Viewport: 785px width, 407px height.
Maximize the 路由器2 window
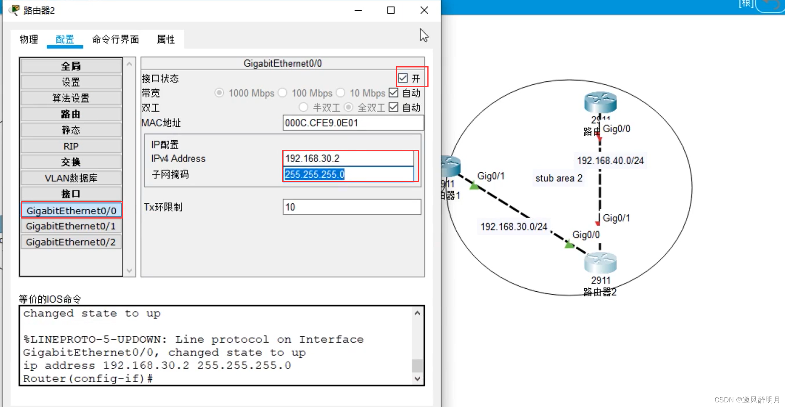pyautogui.click(x=391, y=10)
